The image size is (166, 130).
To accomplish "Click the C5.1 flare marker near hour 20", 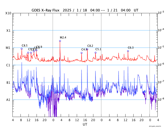I will pos(95,53).
